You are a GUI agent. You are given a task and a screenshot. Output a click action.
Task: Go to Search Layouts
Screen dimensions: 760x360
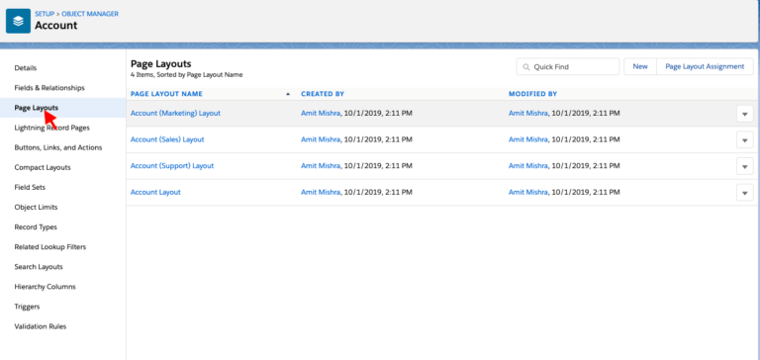pos(39,266)
